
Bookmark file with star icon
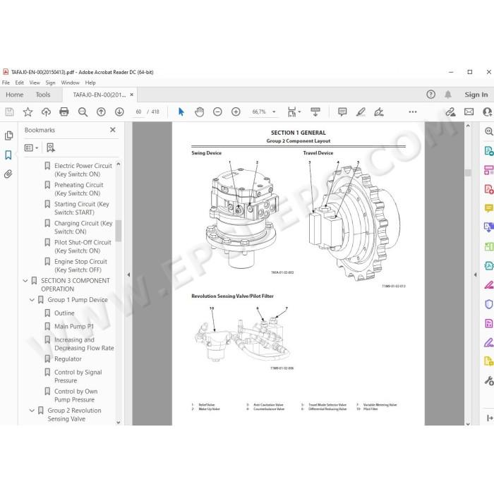(28, 112)
